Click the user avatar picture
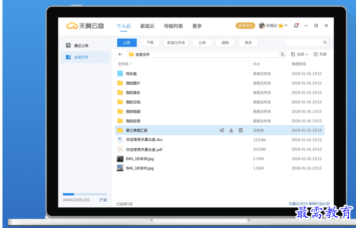This screenshot has height=228, width=356. (262, 25)
